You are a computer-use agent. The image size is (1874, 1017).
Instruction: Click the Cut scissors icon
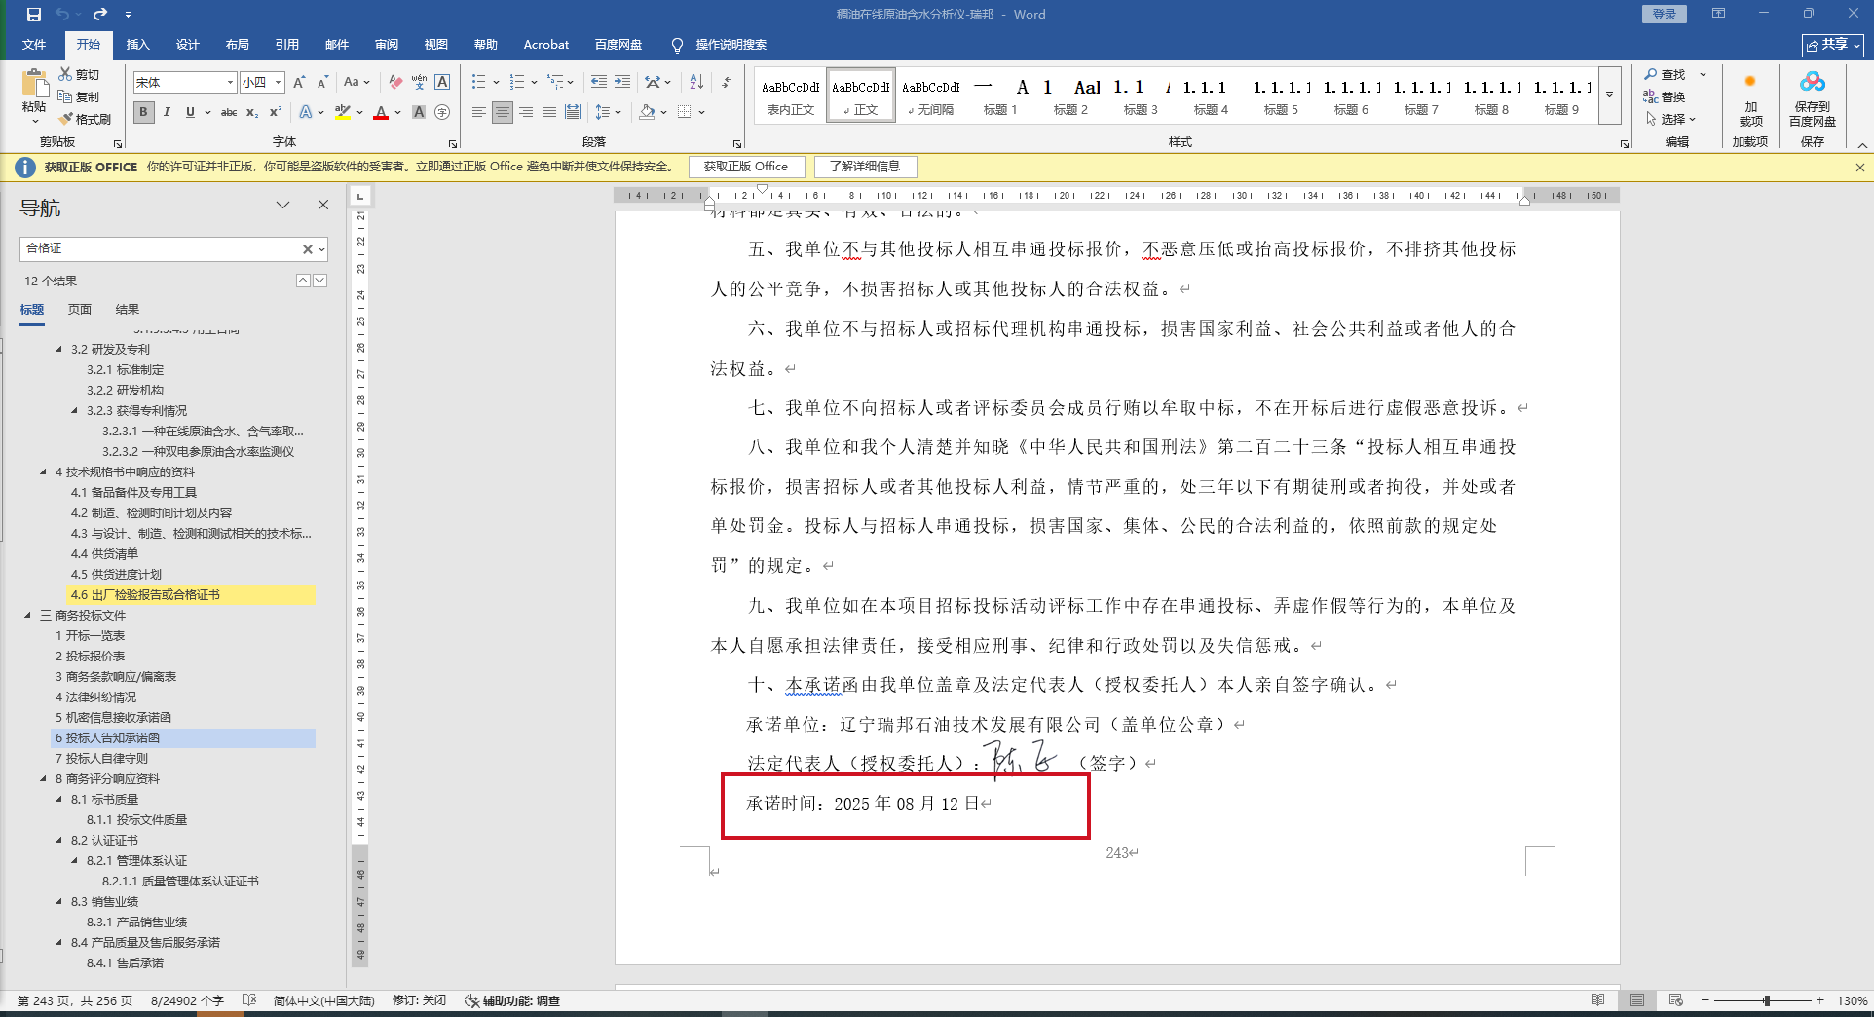(x=65, y=74)
